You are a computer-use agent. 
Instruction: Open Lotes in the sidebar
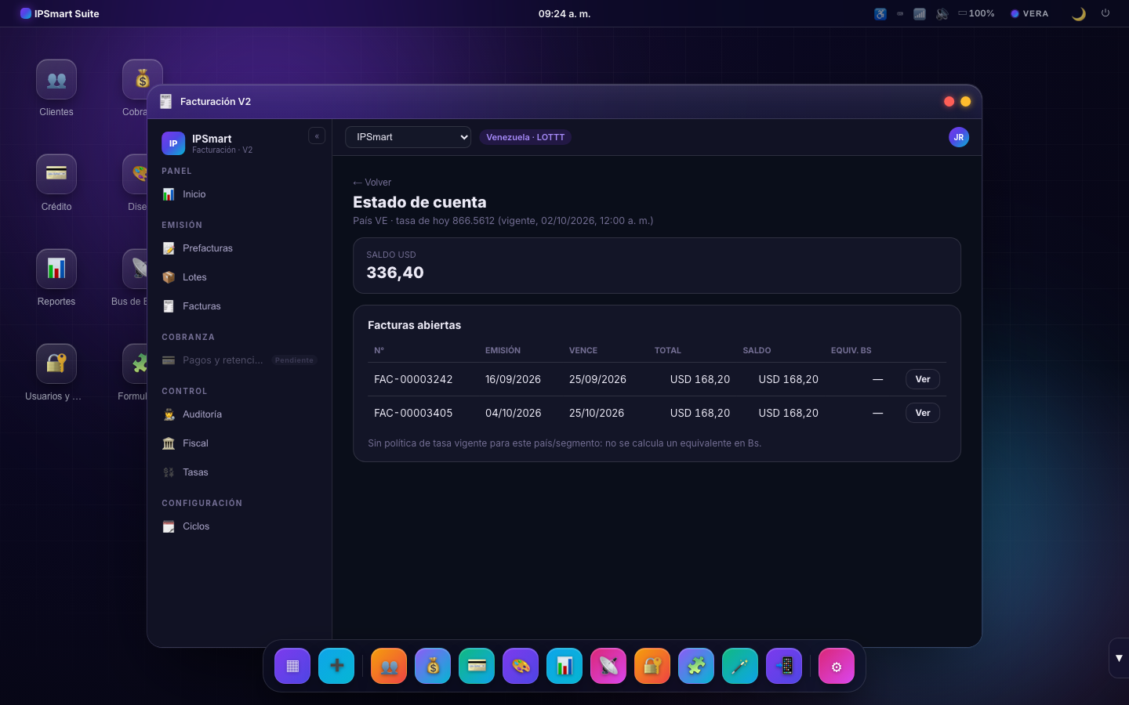pos(240,277)
